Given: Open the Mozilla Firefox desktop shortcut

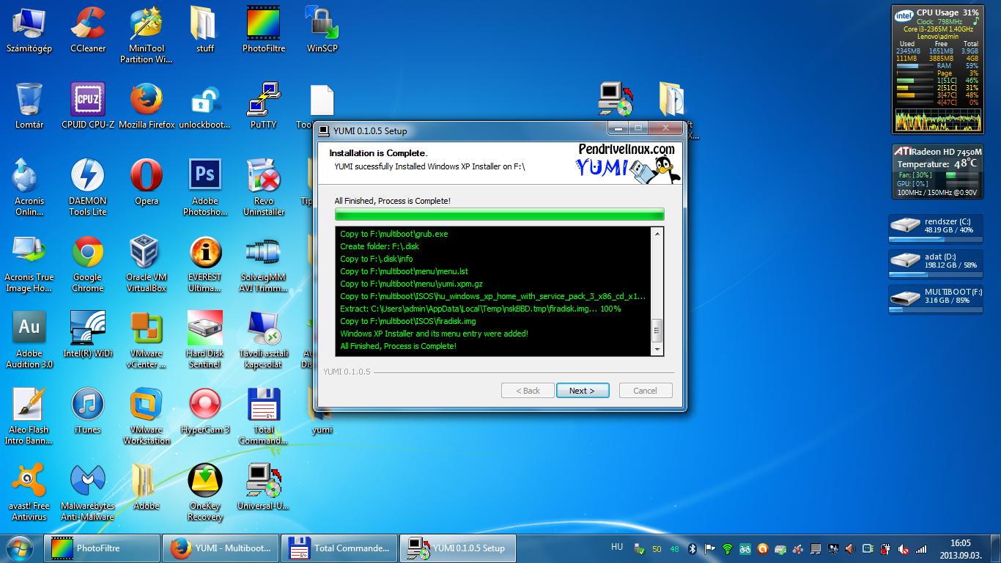Looking at the screenshot, I should point(147,105).
